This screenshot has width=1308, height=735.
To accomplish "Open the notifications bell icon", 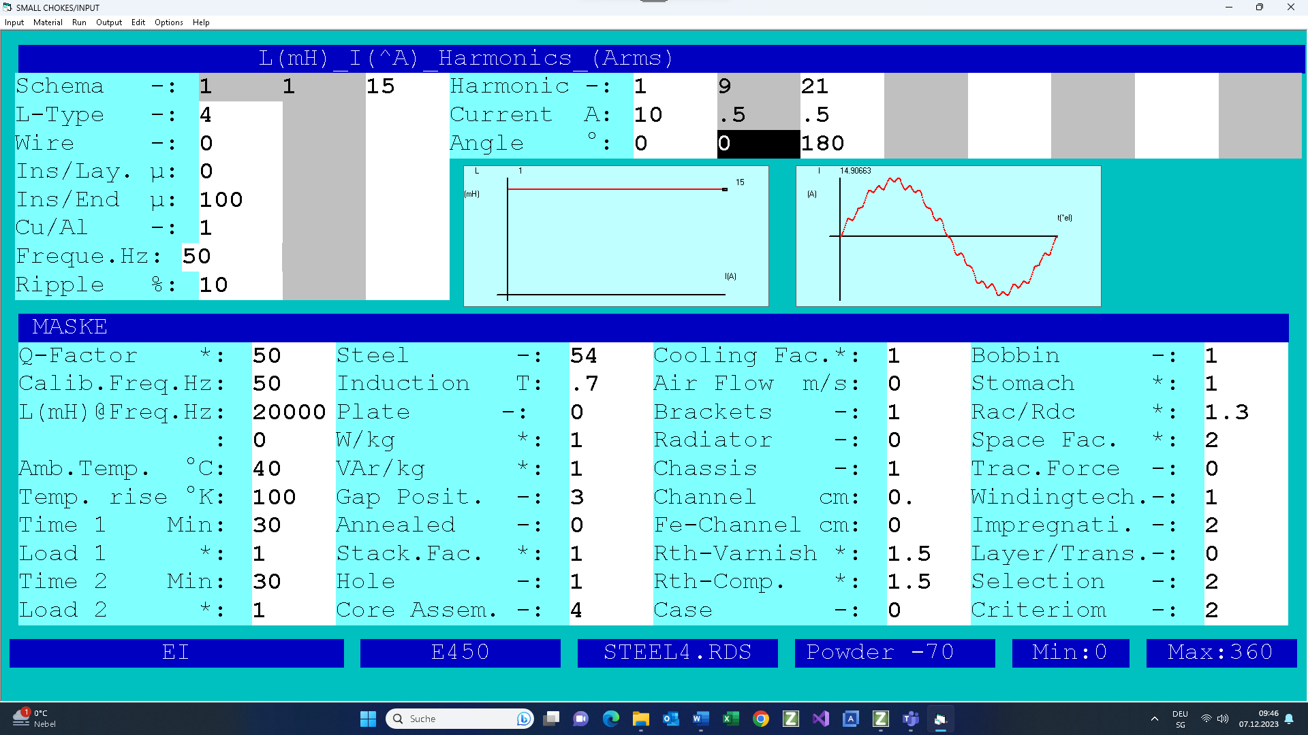I will (1289, 719).
